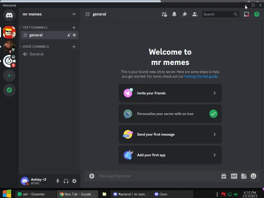The image size is (264, 198).
Task: Select the #general text channel
Action: (49, 35)
